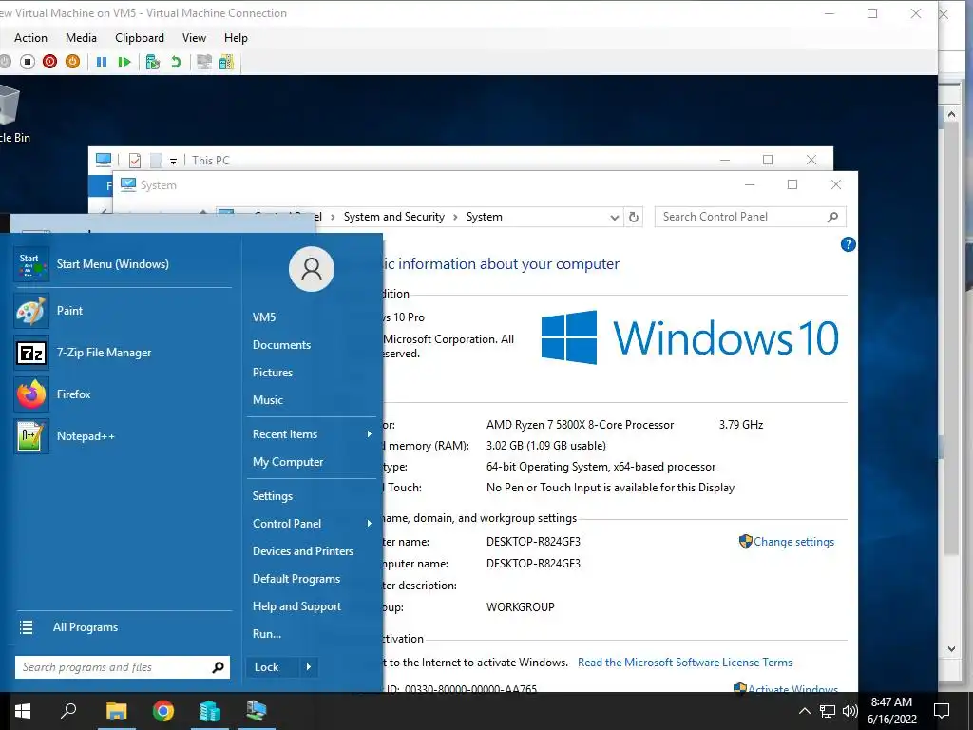Open Read the Microsoft Software License Terms
The image size is (973, 730).
coord(685,663)
